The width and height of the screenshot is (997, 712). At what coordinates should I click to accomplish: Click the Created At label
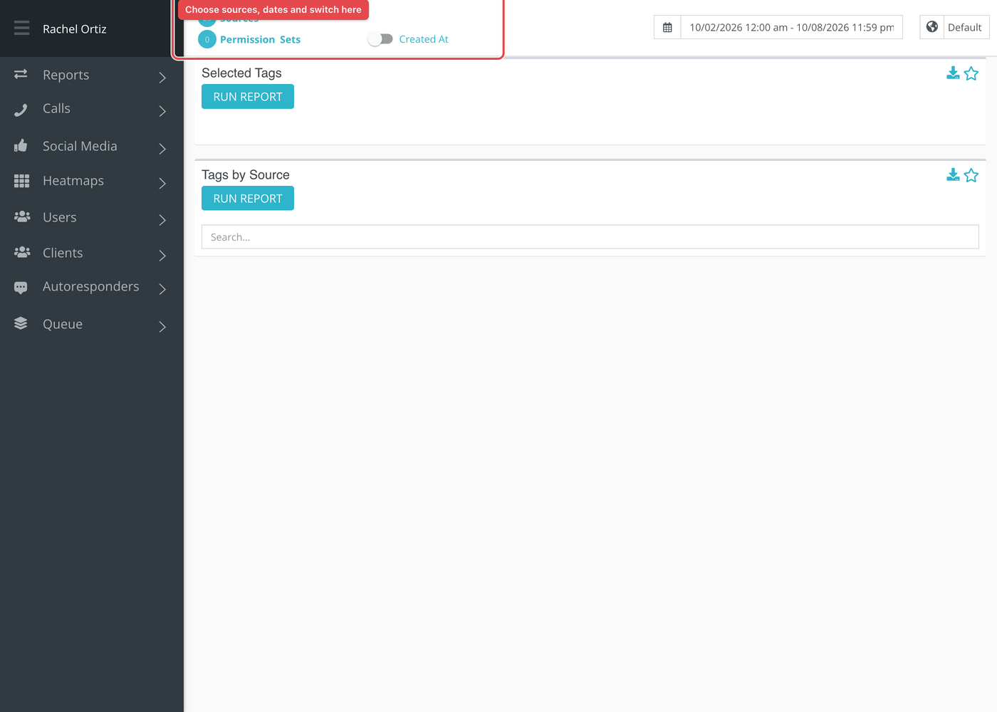point(424,39)
